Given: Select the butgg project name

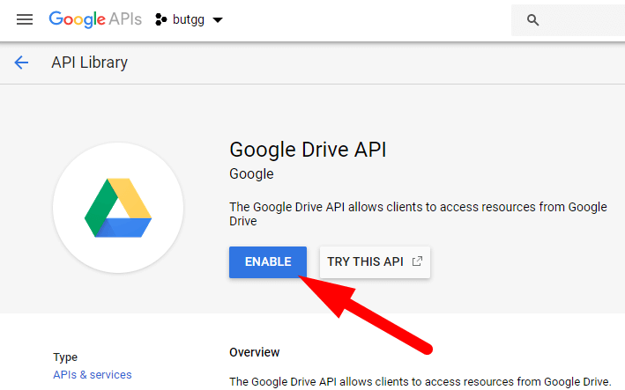Looking at the screenshot, I should point(189,20).
